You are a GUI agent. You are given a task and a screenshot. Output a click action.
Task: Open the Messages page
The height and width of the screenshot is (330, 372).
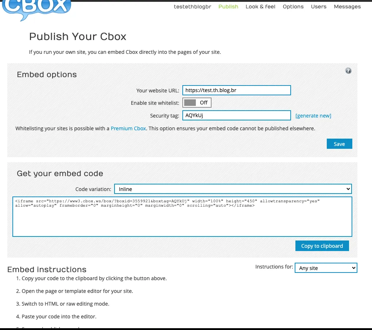click(347, 7)
